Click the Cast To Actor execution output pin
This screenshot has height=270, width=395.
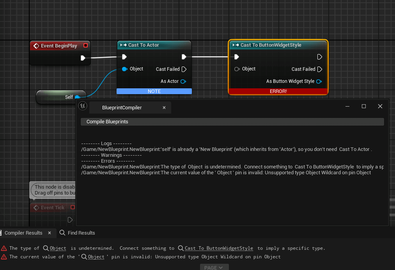(184, 57)
